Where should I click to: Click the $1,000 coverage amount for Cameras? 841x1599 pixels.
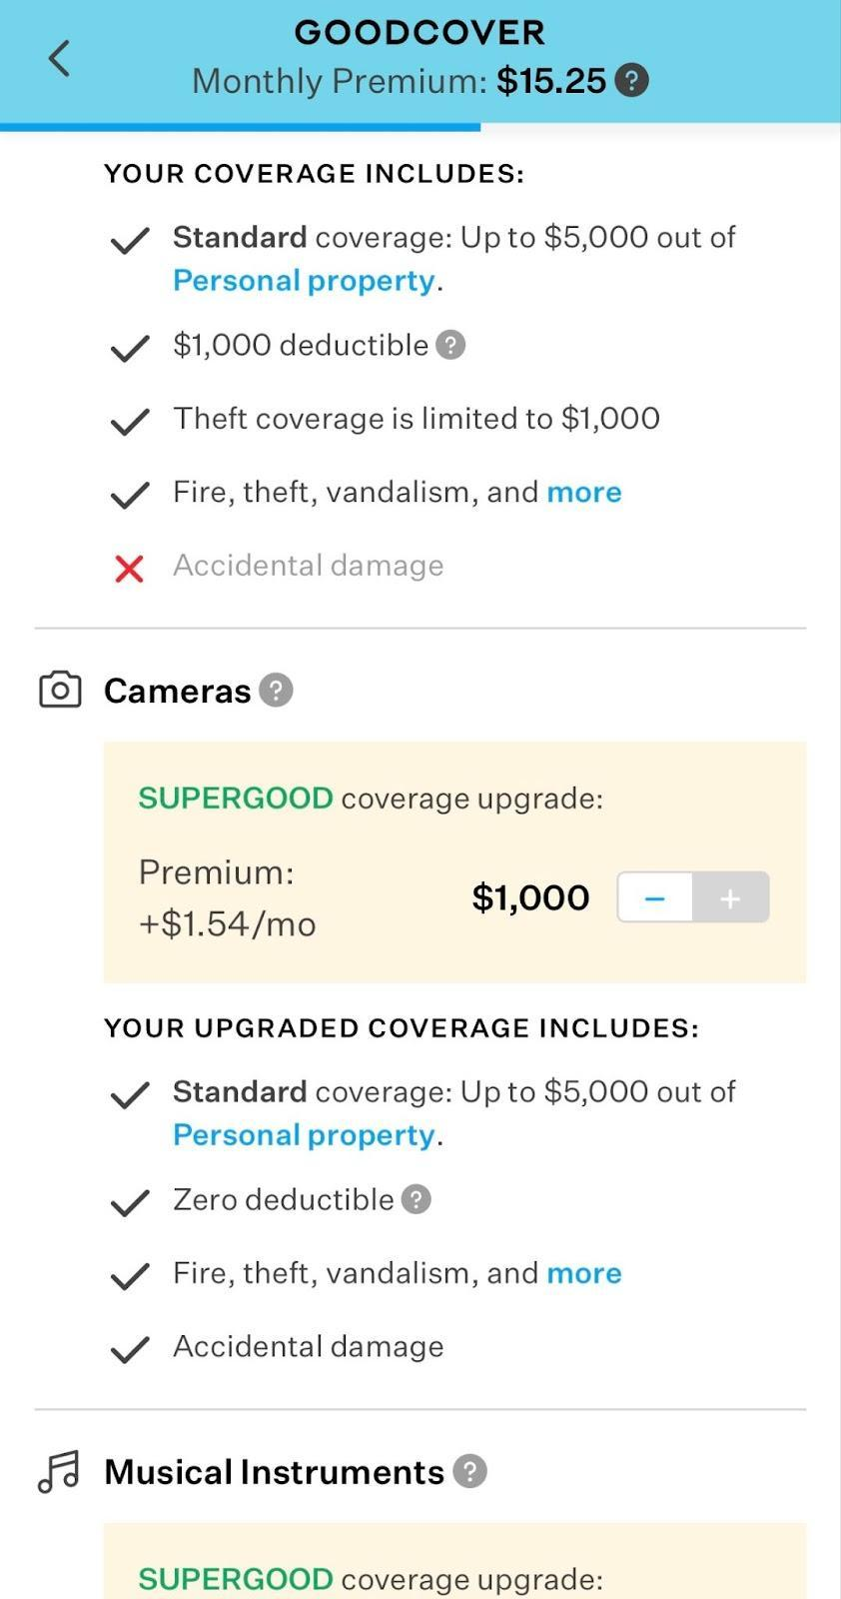pos(530,897)
